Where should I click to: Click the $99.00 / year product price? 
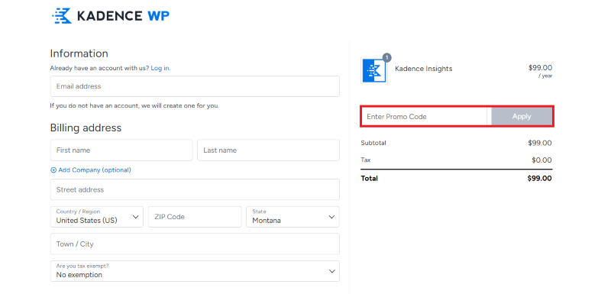pyautogui.click(x=540, y=71)
